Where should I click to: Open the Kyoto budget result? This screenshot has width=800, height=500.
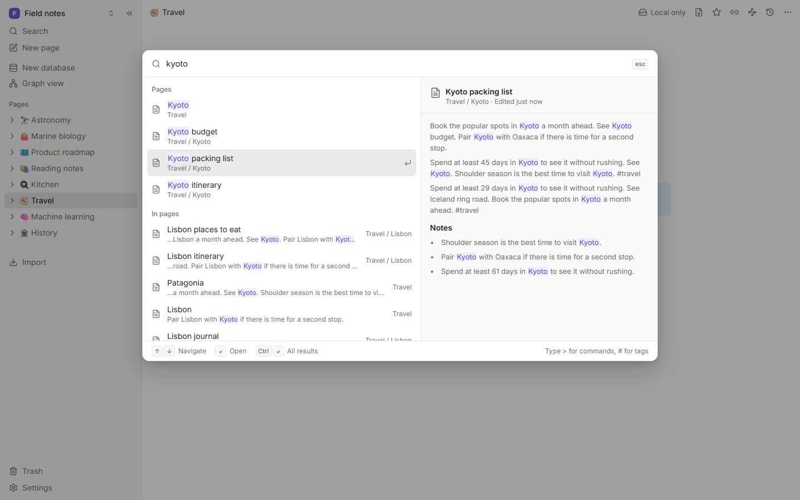tap(282, 136)
